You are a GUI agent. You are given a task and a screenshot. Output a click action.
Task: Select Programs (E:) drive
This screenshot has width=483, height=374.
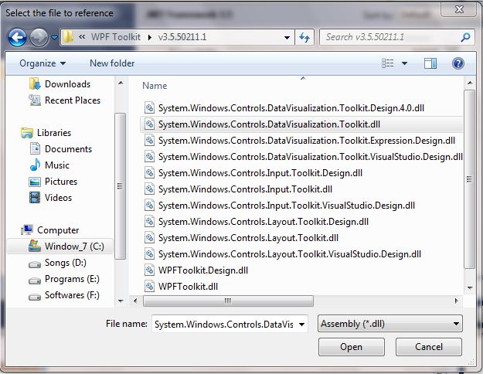click(x=64, y=279)
